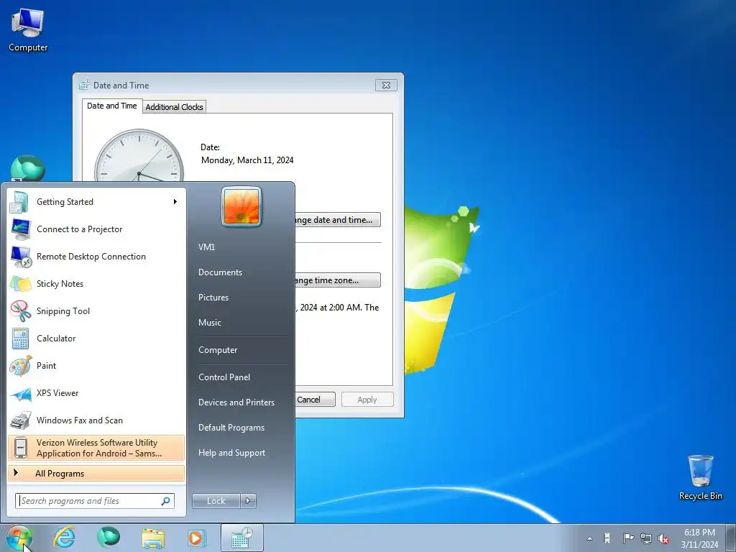Click the Action Center flag tray icon
This screenshot has width=736, height=552.
[627, 538]
